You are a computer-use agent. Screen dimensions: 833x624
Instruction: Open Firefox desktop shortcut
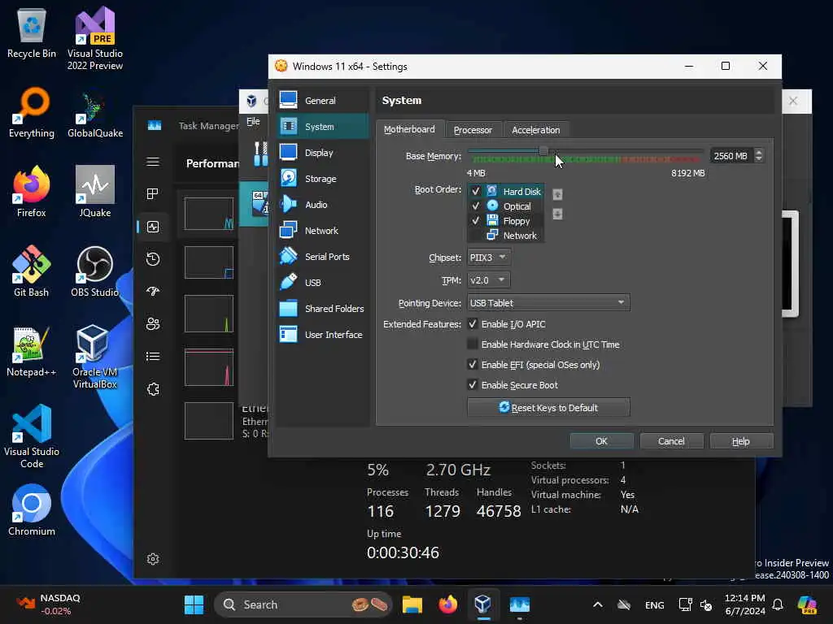32,192
